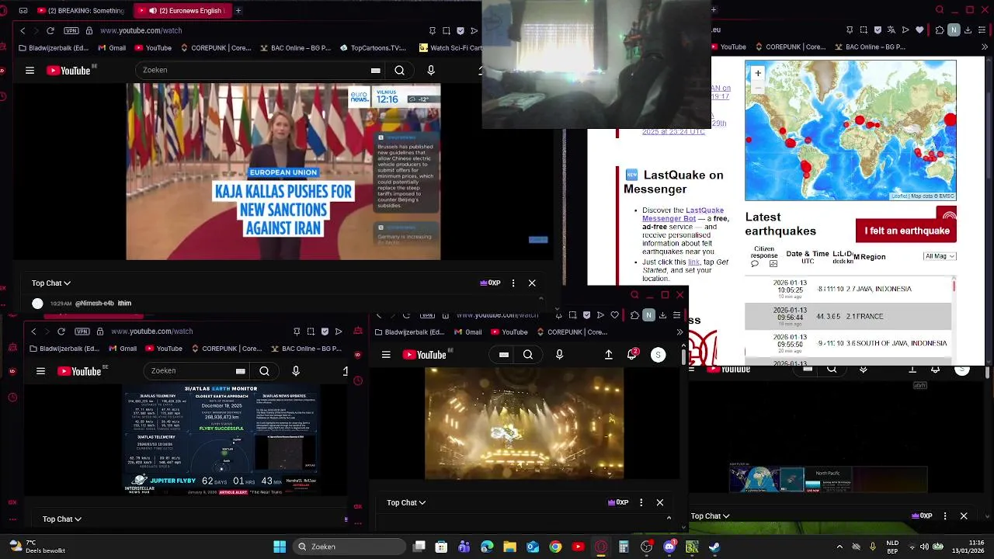
Task: Expand Top Chat dropdown in concert window
Action: pyautogui.click(x=406, y=503)
